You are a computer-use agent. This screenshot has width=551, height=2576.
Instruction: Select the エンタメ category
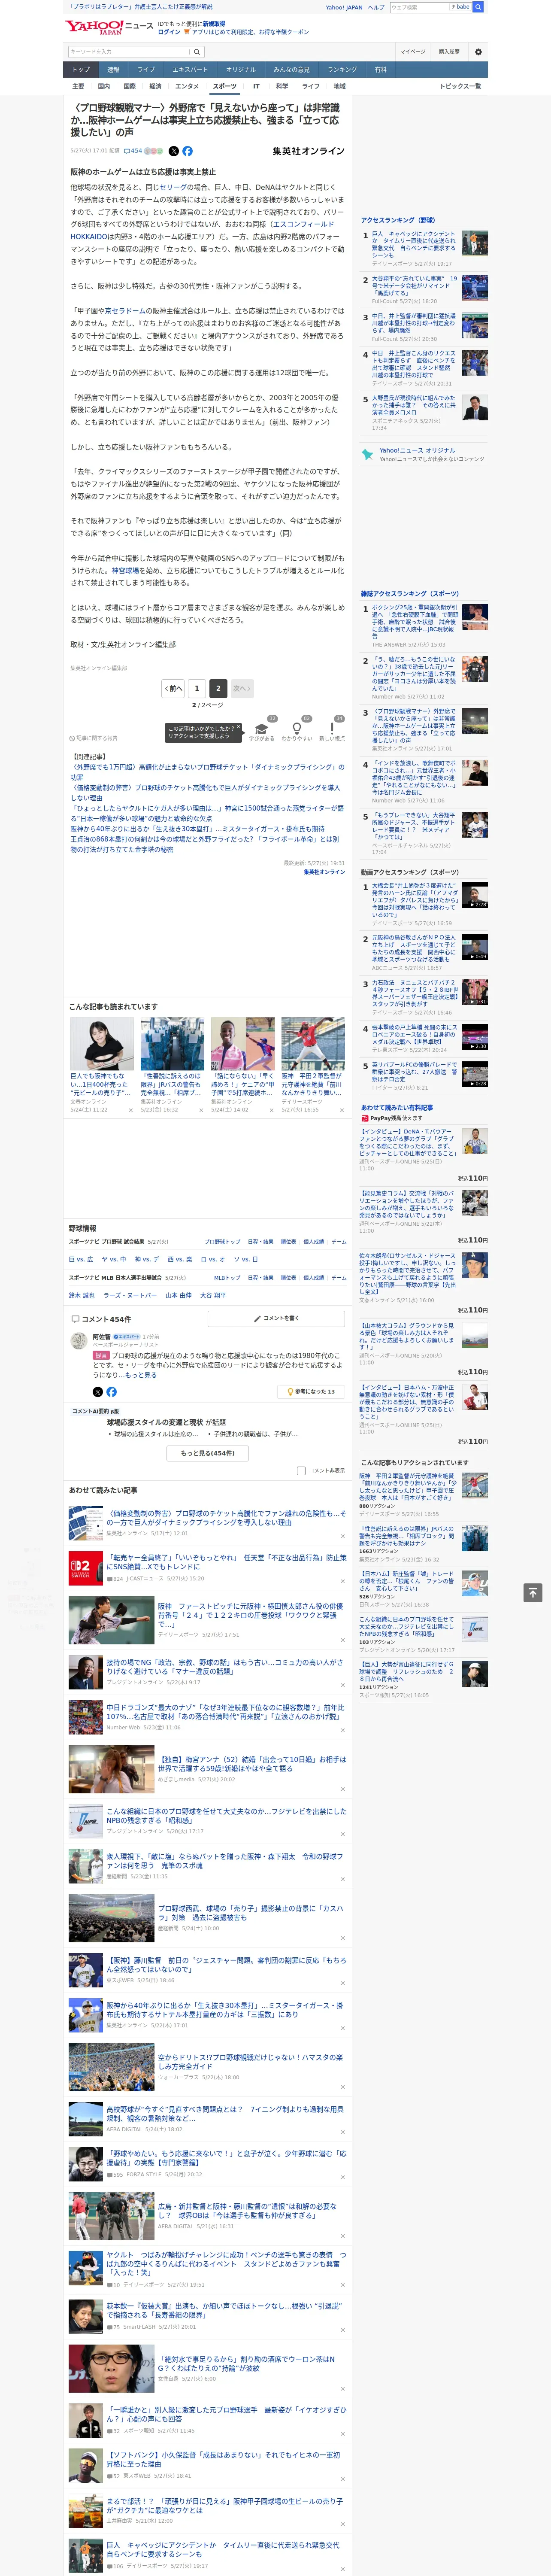187,86
